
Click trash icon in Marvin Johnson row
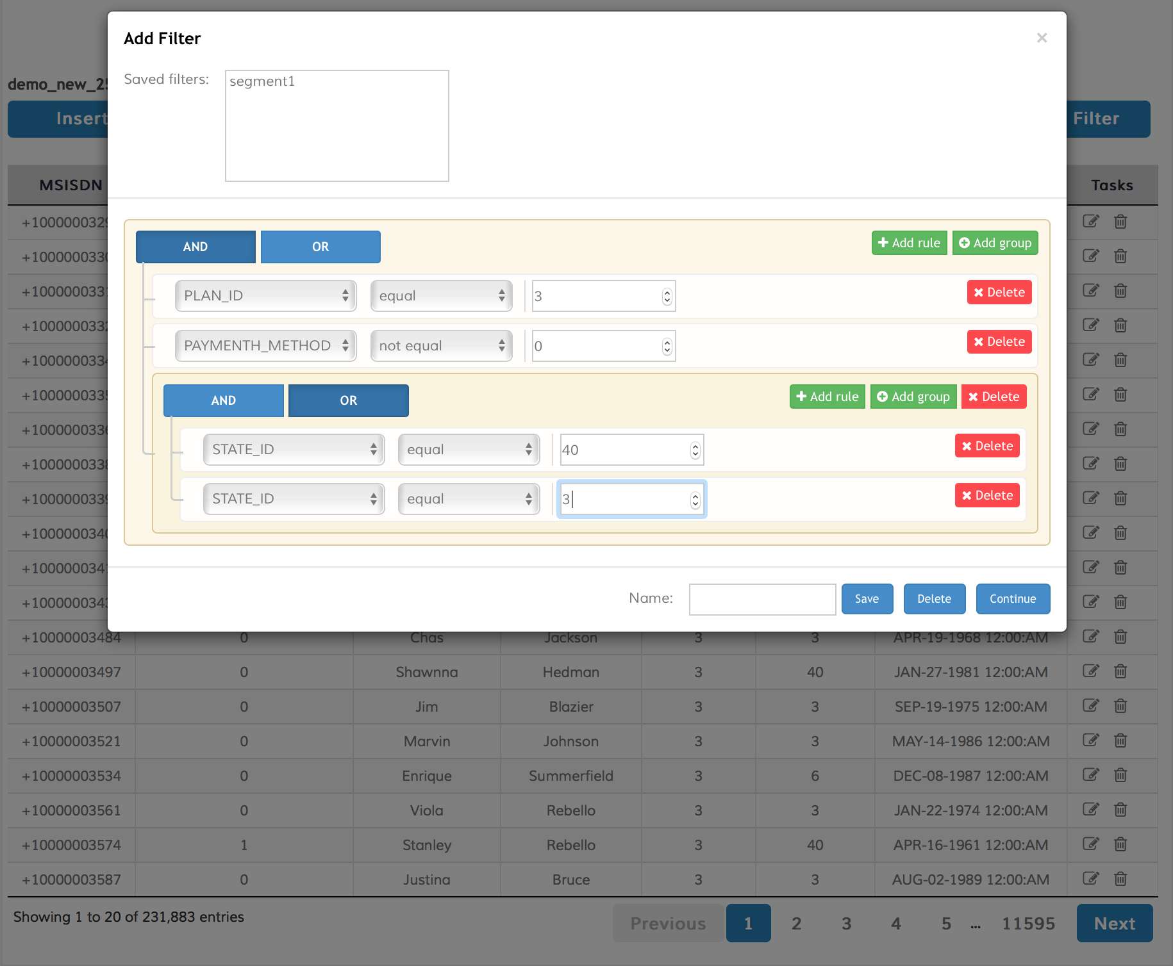tap(1120, 741)
